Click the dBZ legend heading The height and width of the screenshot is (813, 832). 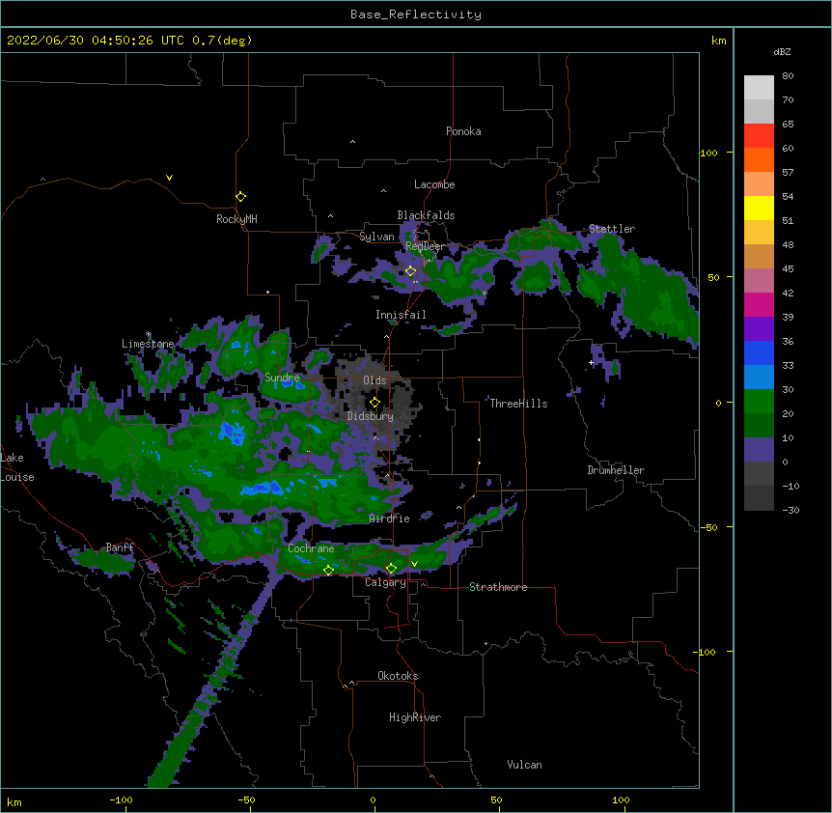tap(782, 52)
